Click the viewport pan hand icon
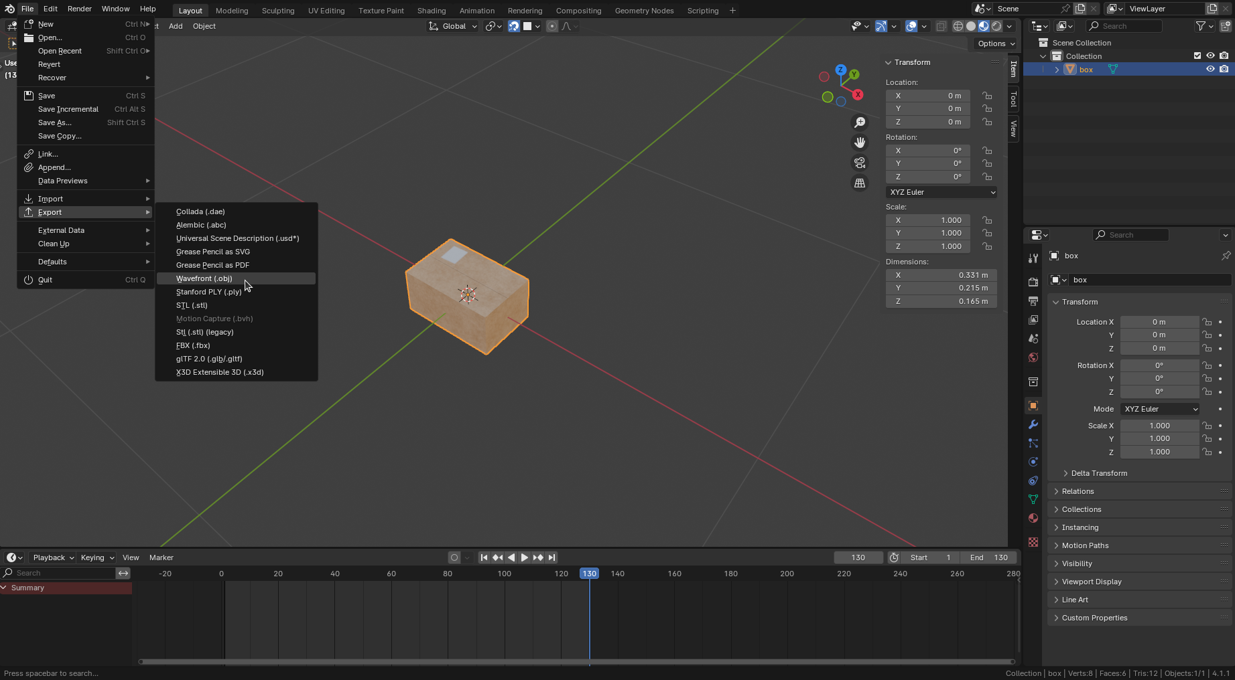1235x680 pixels. (x=860, y=143)
